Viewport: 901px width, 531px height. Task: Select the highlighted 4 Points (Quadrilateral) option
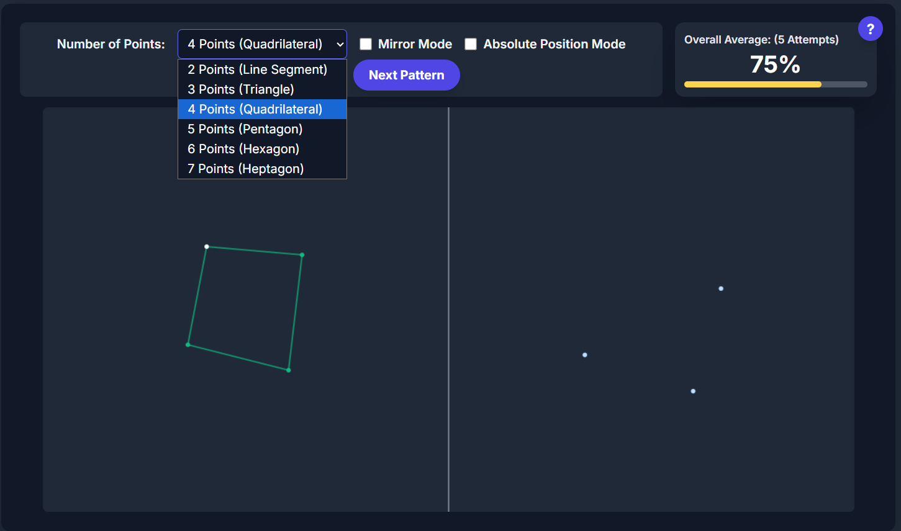pyautogui.click(x=262, y=109)
